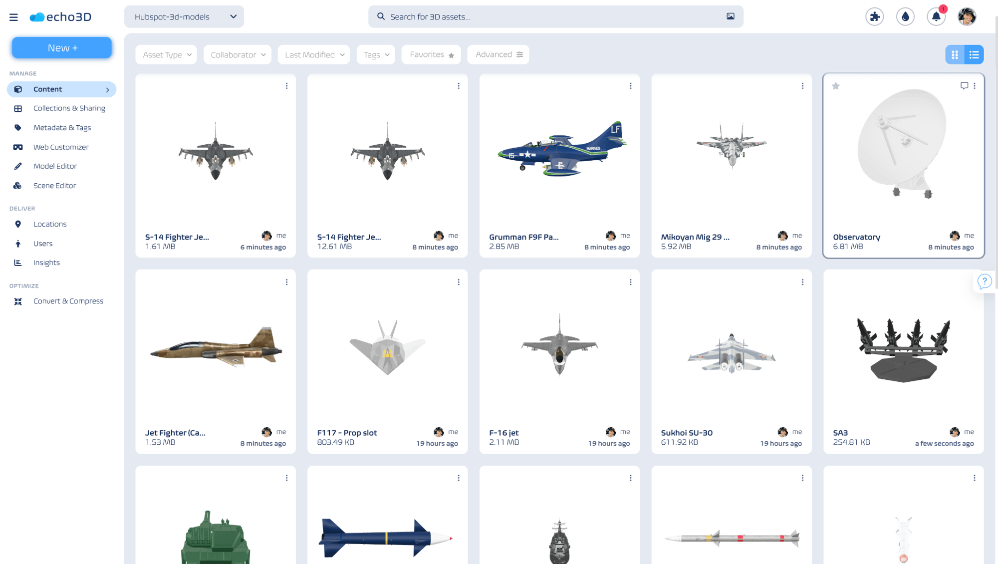Click the F-16 jet title
This screenshot has height=564, width=998.
[504, 433]
